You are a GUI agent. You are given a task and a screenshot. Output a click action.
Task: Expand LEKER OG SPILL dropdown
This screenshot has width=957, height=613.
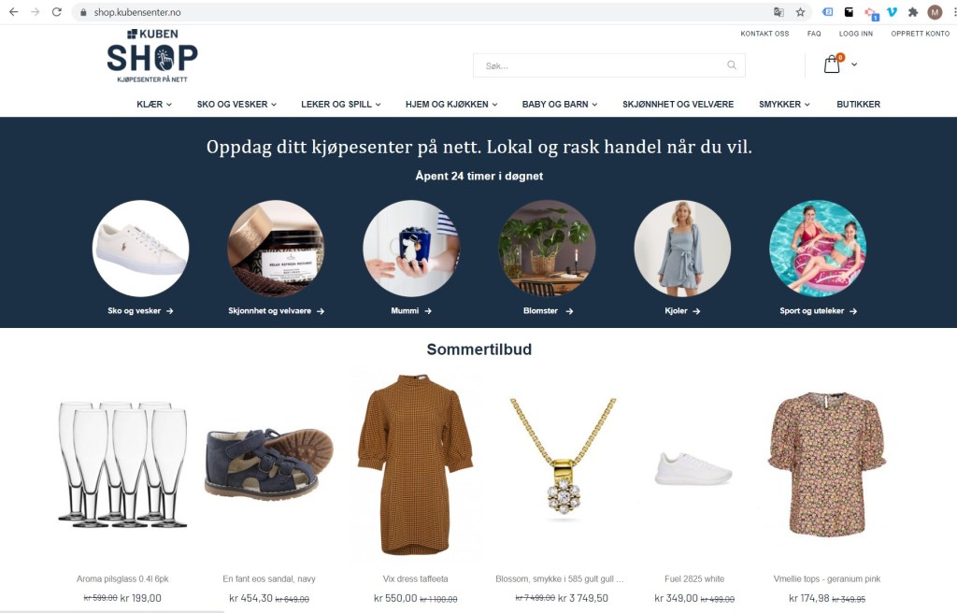click(340, 105)
